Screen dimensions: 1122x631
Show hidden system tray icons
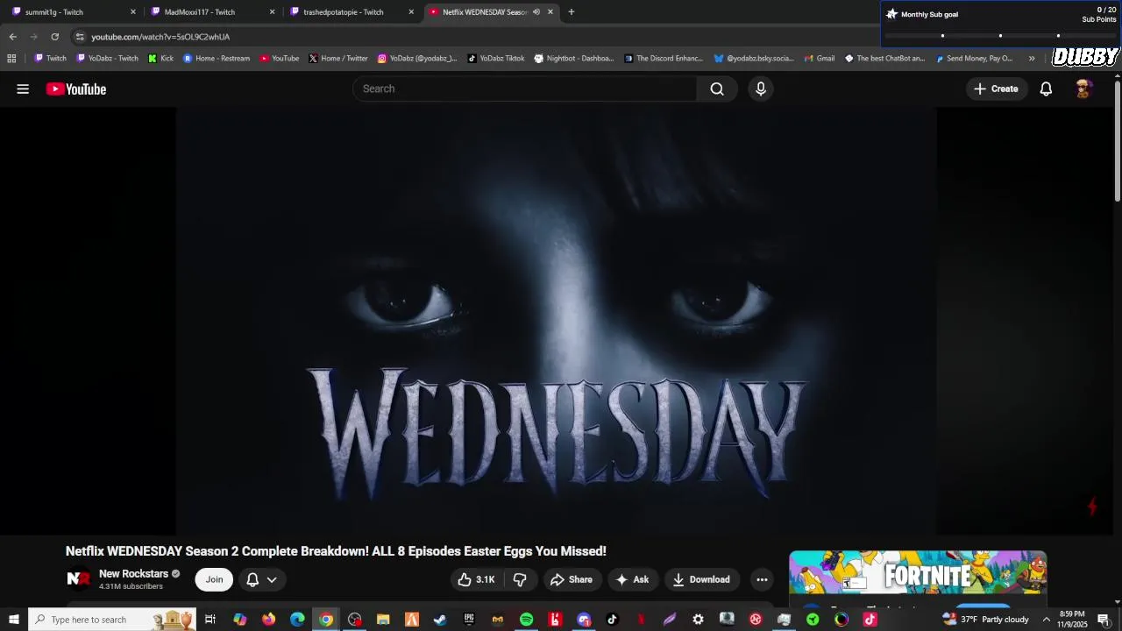click(x=1046, y=620)
